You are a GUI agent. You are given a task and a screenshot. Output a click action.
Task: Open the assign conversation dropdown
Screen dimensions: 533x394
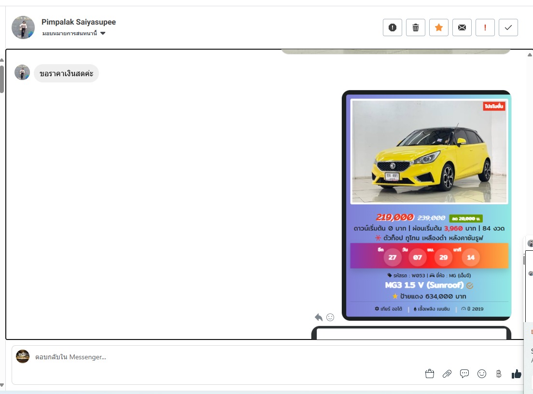point(74,33)
